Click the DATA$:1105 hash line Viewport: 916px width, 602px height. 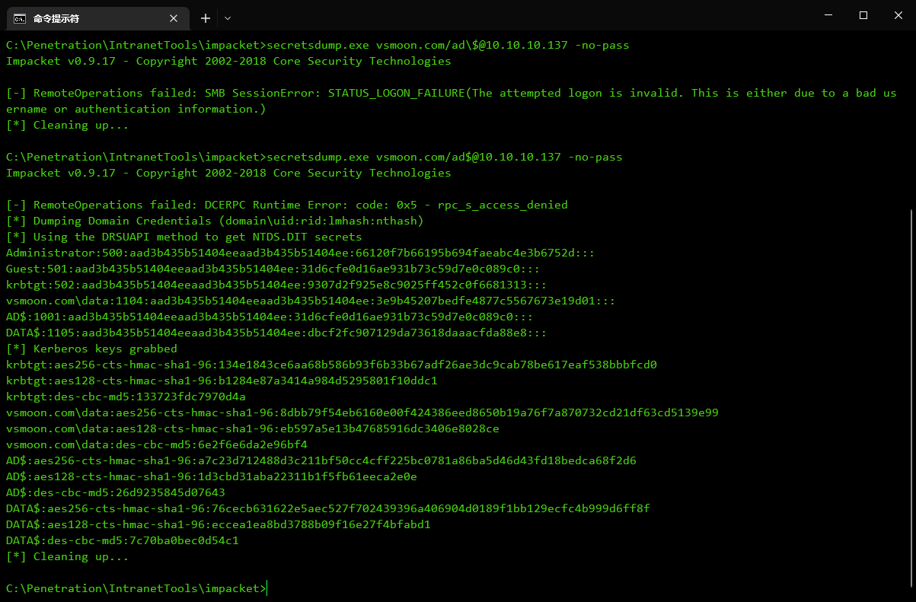(276, 333)
